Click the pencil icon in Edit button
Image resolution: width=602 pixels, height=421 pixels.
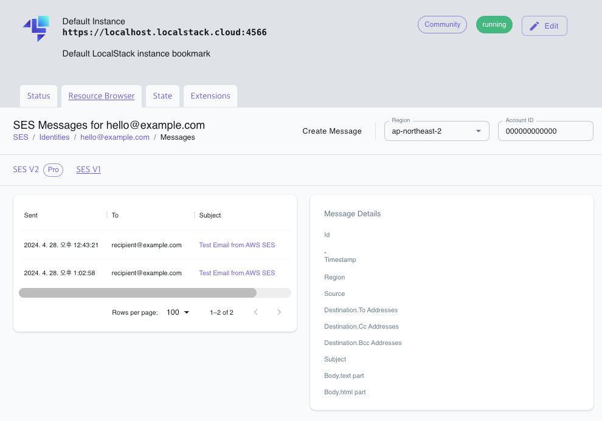click(534, 26)
